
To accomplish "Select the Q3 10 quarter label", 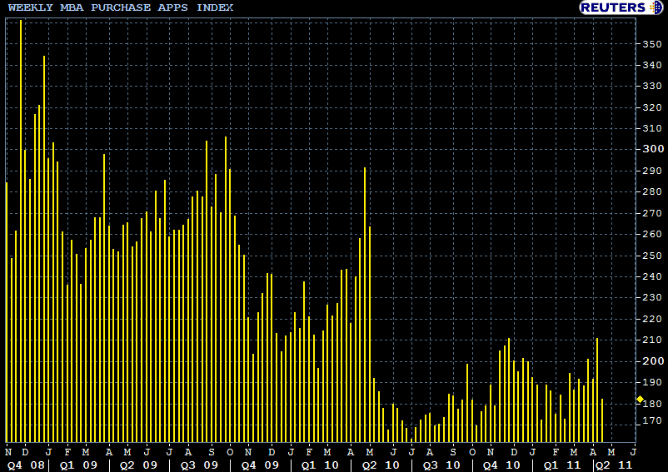I will 441,465.
